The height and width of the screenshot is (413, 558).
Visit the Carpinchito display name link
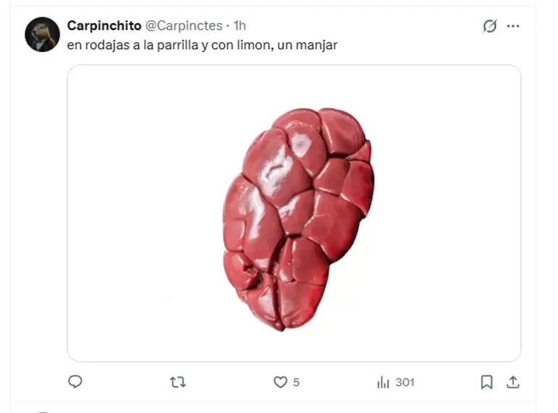(104, 25)
